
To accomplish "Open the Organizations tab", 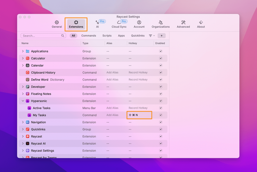I will (x=161, y=24).
